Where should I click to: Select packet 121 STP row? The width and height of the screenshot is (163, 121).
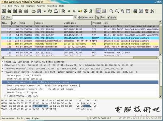80,47
